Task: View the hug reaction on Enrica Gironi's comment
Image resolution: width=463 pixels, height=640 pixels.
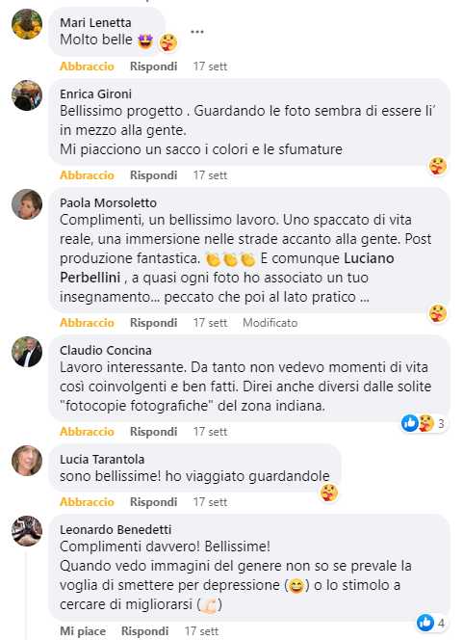Action: (438, 166)
